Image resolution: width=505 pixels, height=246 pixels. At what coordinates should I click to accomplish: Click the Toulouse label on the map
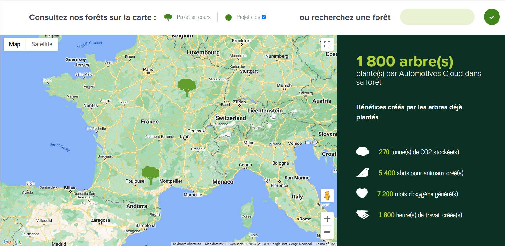pyautogui.click(x=135, y=181)
